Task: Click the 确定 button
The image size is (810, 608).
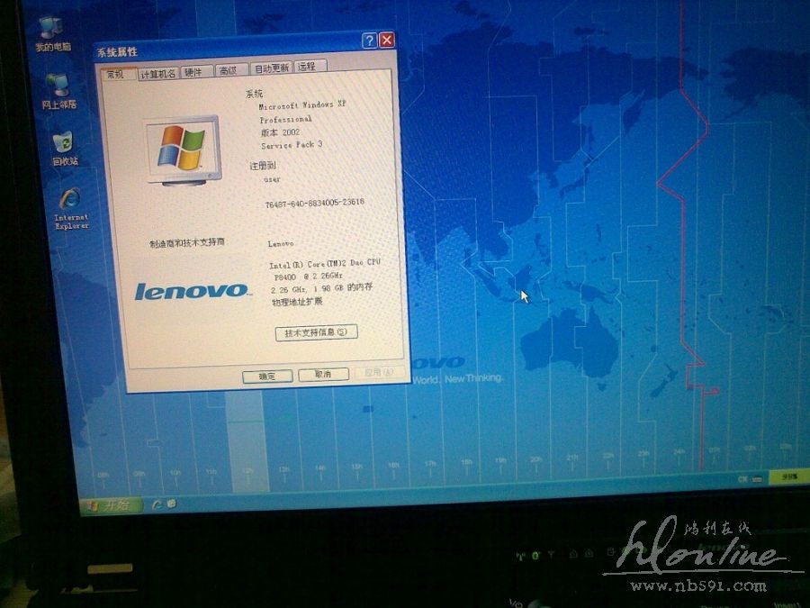Action: coord(267,377)
